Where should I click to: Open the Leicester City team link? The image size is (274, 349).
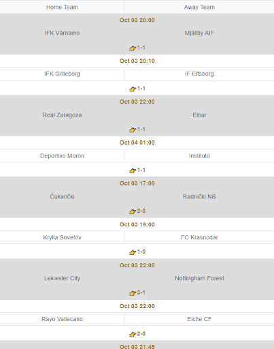coord(62,278)
